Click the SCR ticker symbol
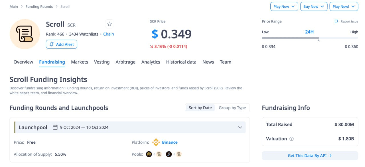This screenshot has width=365, height=167. (x=72, y=25)
